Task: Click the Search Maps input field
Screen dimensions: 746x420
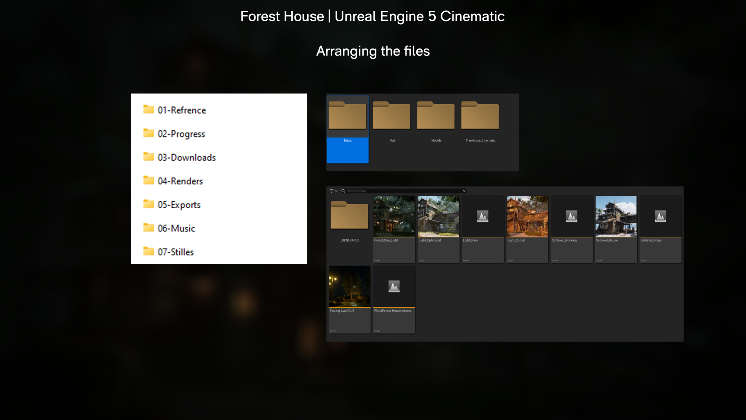Action: point(403,191)
